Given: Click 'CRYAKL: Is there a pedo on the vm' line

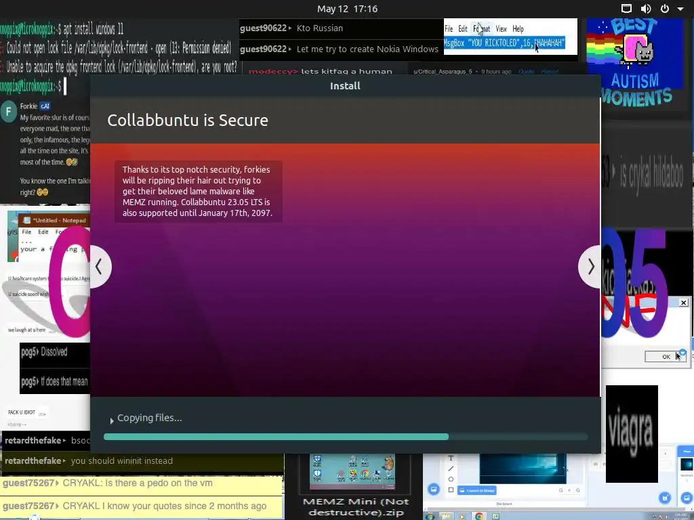Looking at the screenshot, I should 138,483.
